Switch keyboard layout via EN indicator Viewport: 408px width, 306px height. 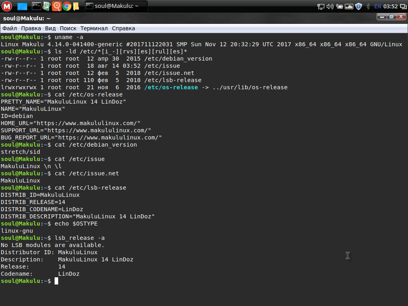point(378,6)
